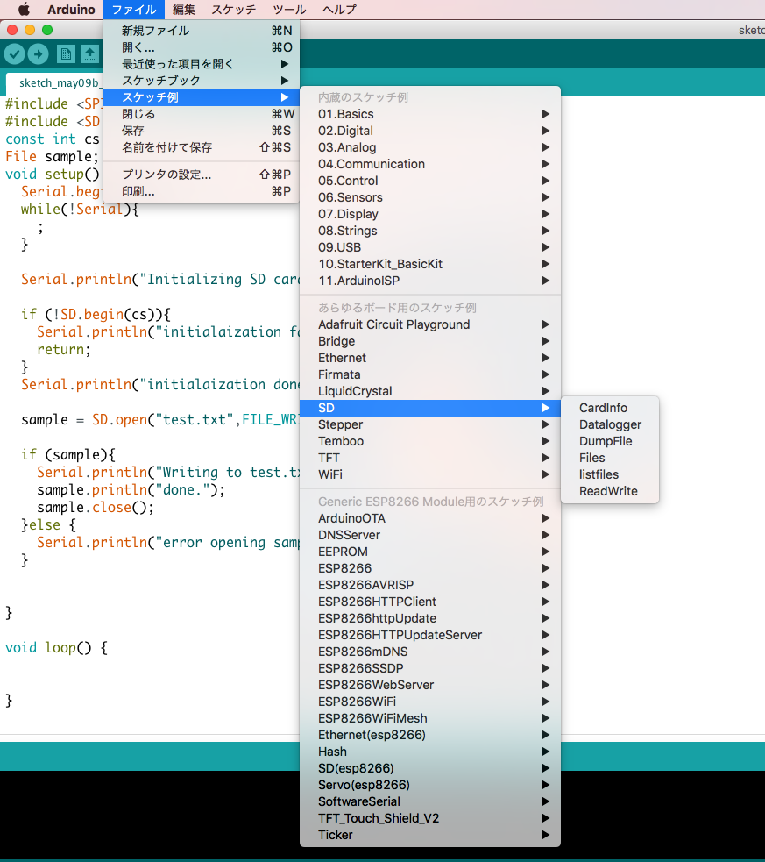
Task: Open EEPROM examples entry
Action: 430,552
